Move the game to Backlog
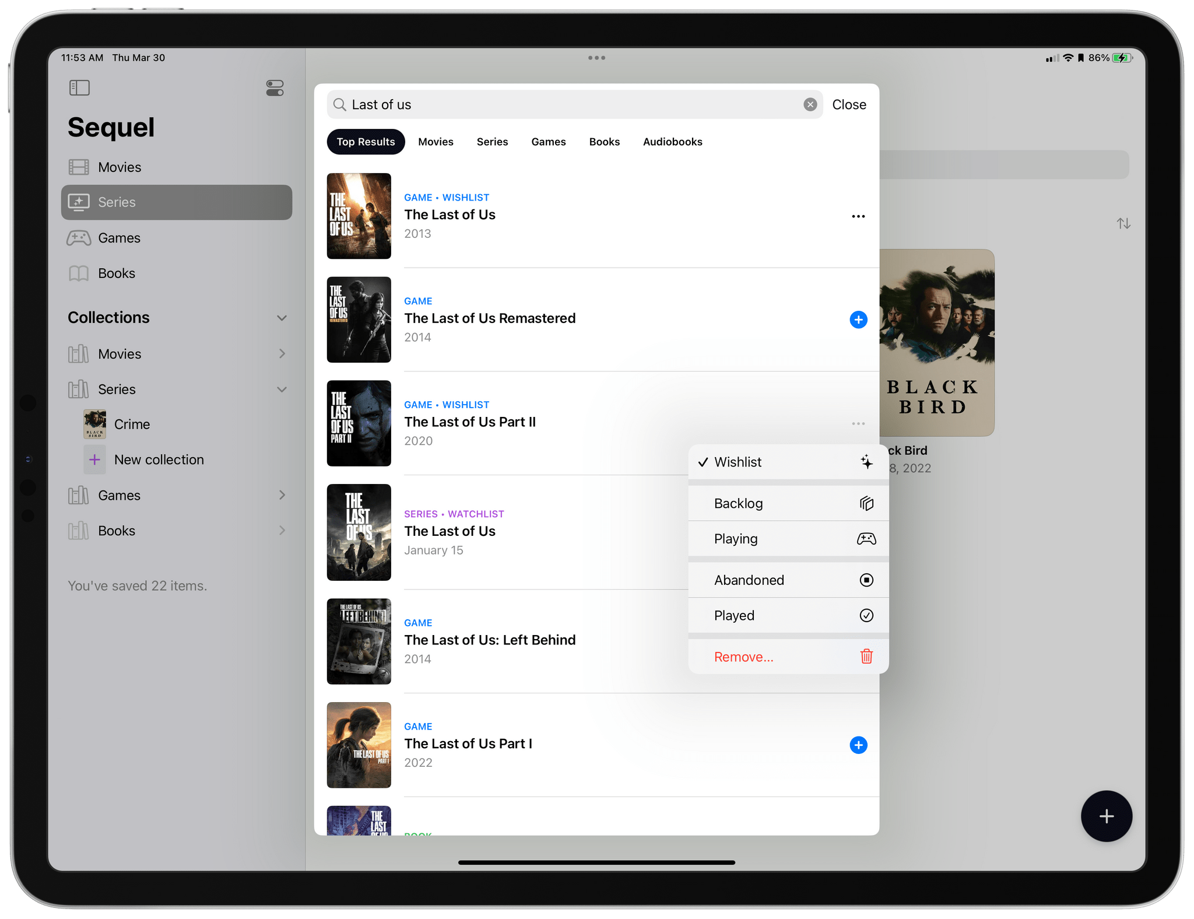This screenshot has width=1194, height=919. pyautogui.click(x=788, y=503)
